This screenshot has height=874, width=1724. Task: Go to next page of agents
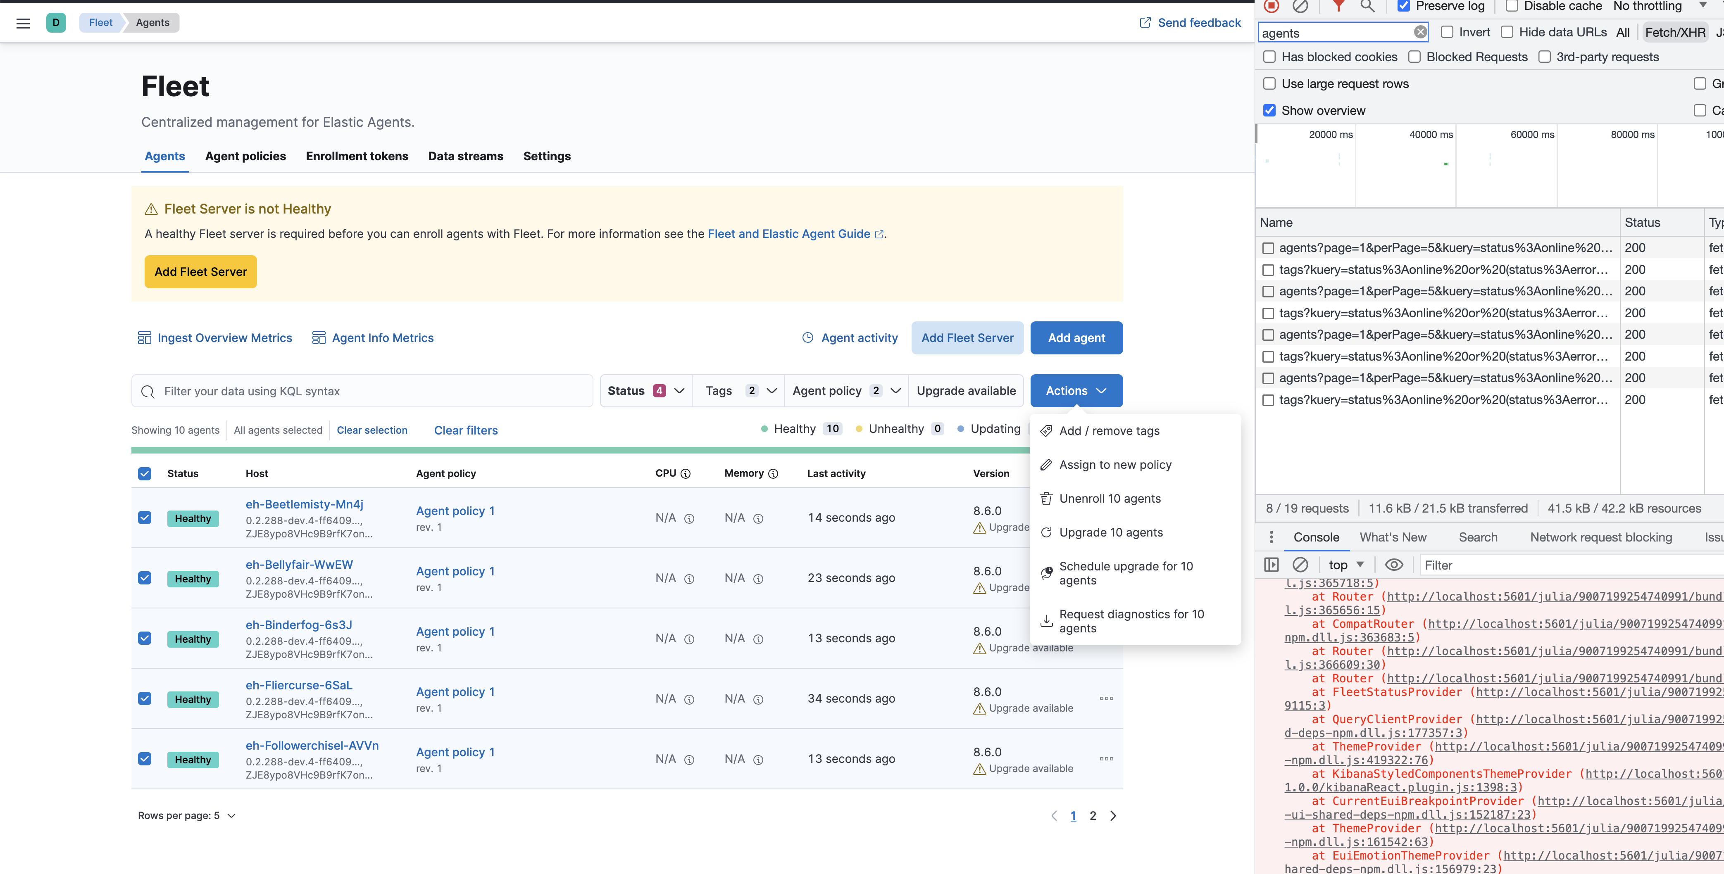pyautogui.click(x=1113, y=815)
